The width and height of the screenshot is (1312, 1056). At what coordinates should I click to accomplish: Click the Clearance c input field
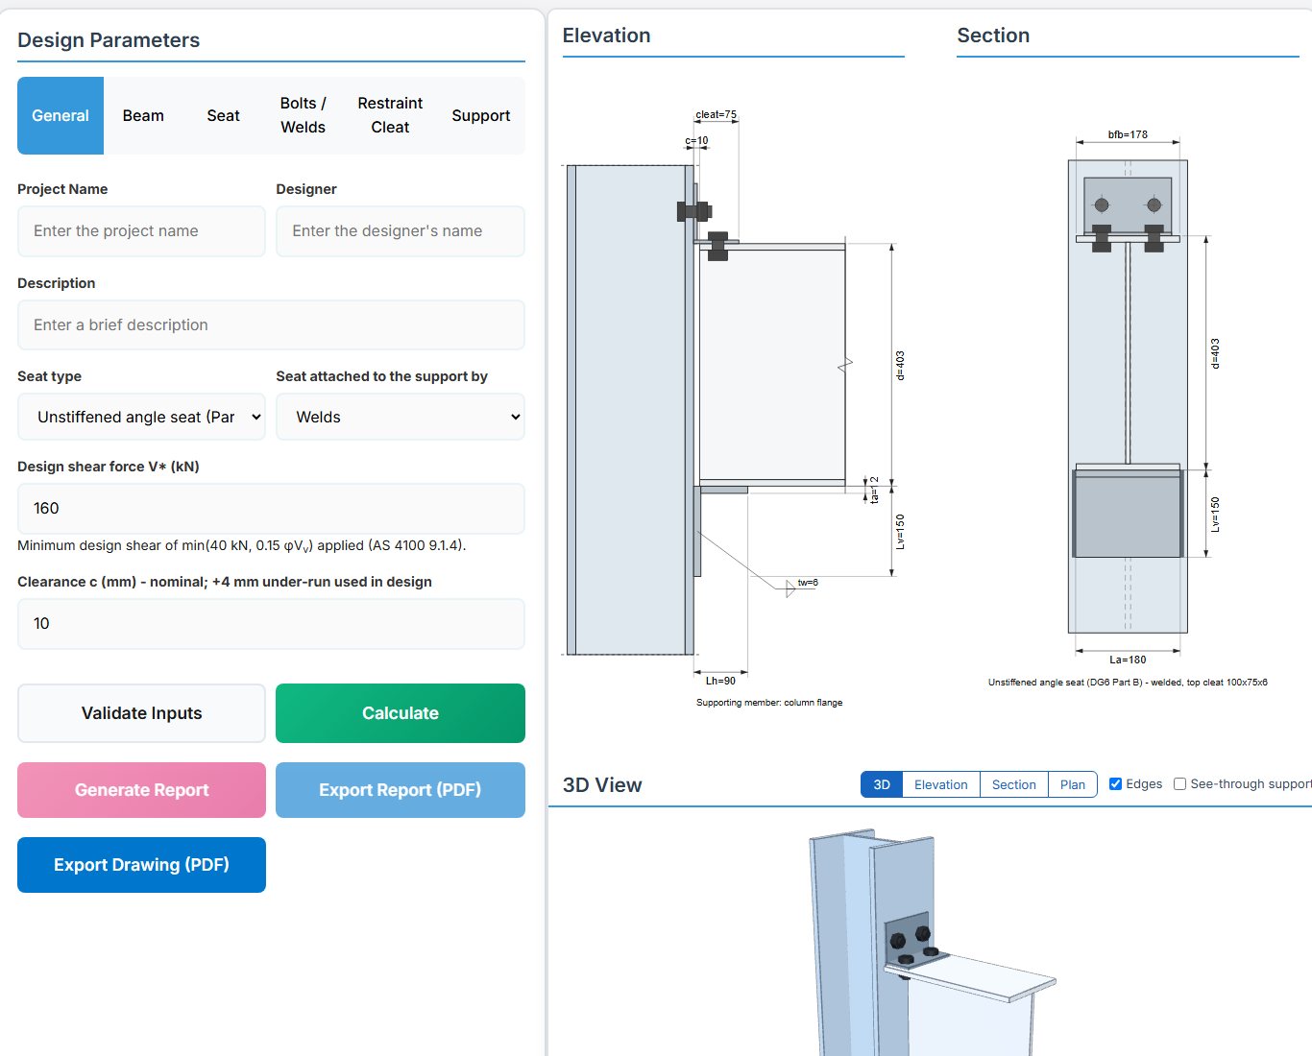(x=271, y=624)
